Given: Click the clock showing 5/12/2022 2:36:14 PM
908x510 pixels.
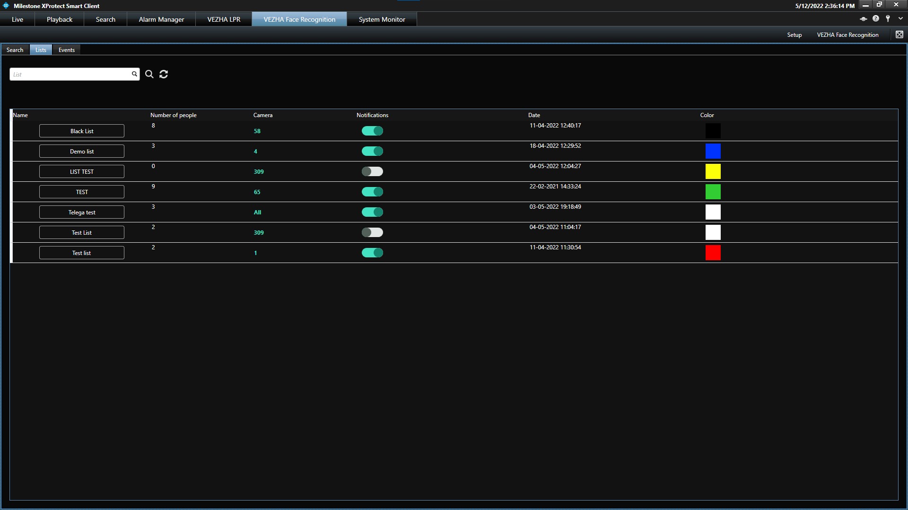Looking at the screenshot, I should tap(825, 6).
